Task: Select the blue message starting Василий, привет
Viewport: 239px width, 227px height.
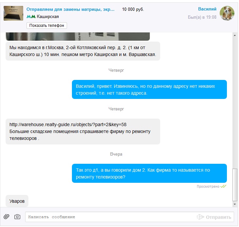Action: [149, 89]
